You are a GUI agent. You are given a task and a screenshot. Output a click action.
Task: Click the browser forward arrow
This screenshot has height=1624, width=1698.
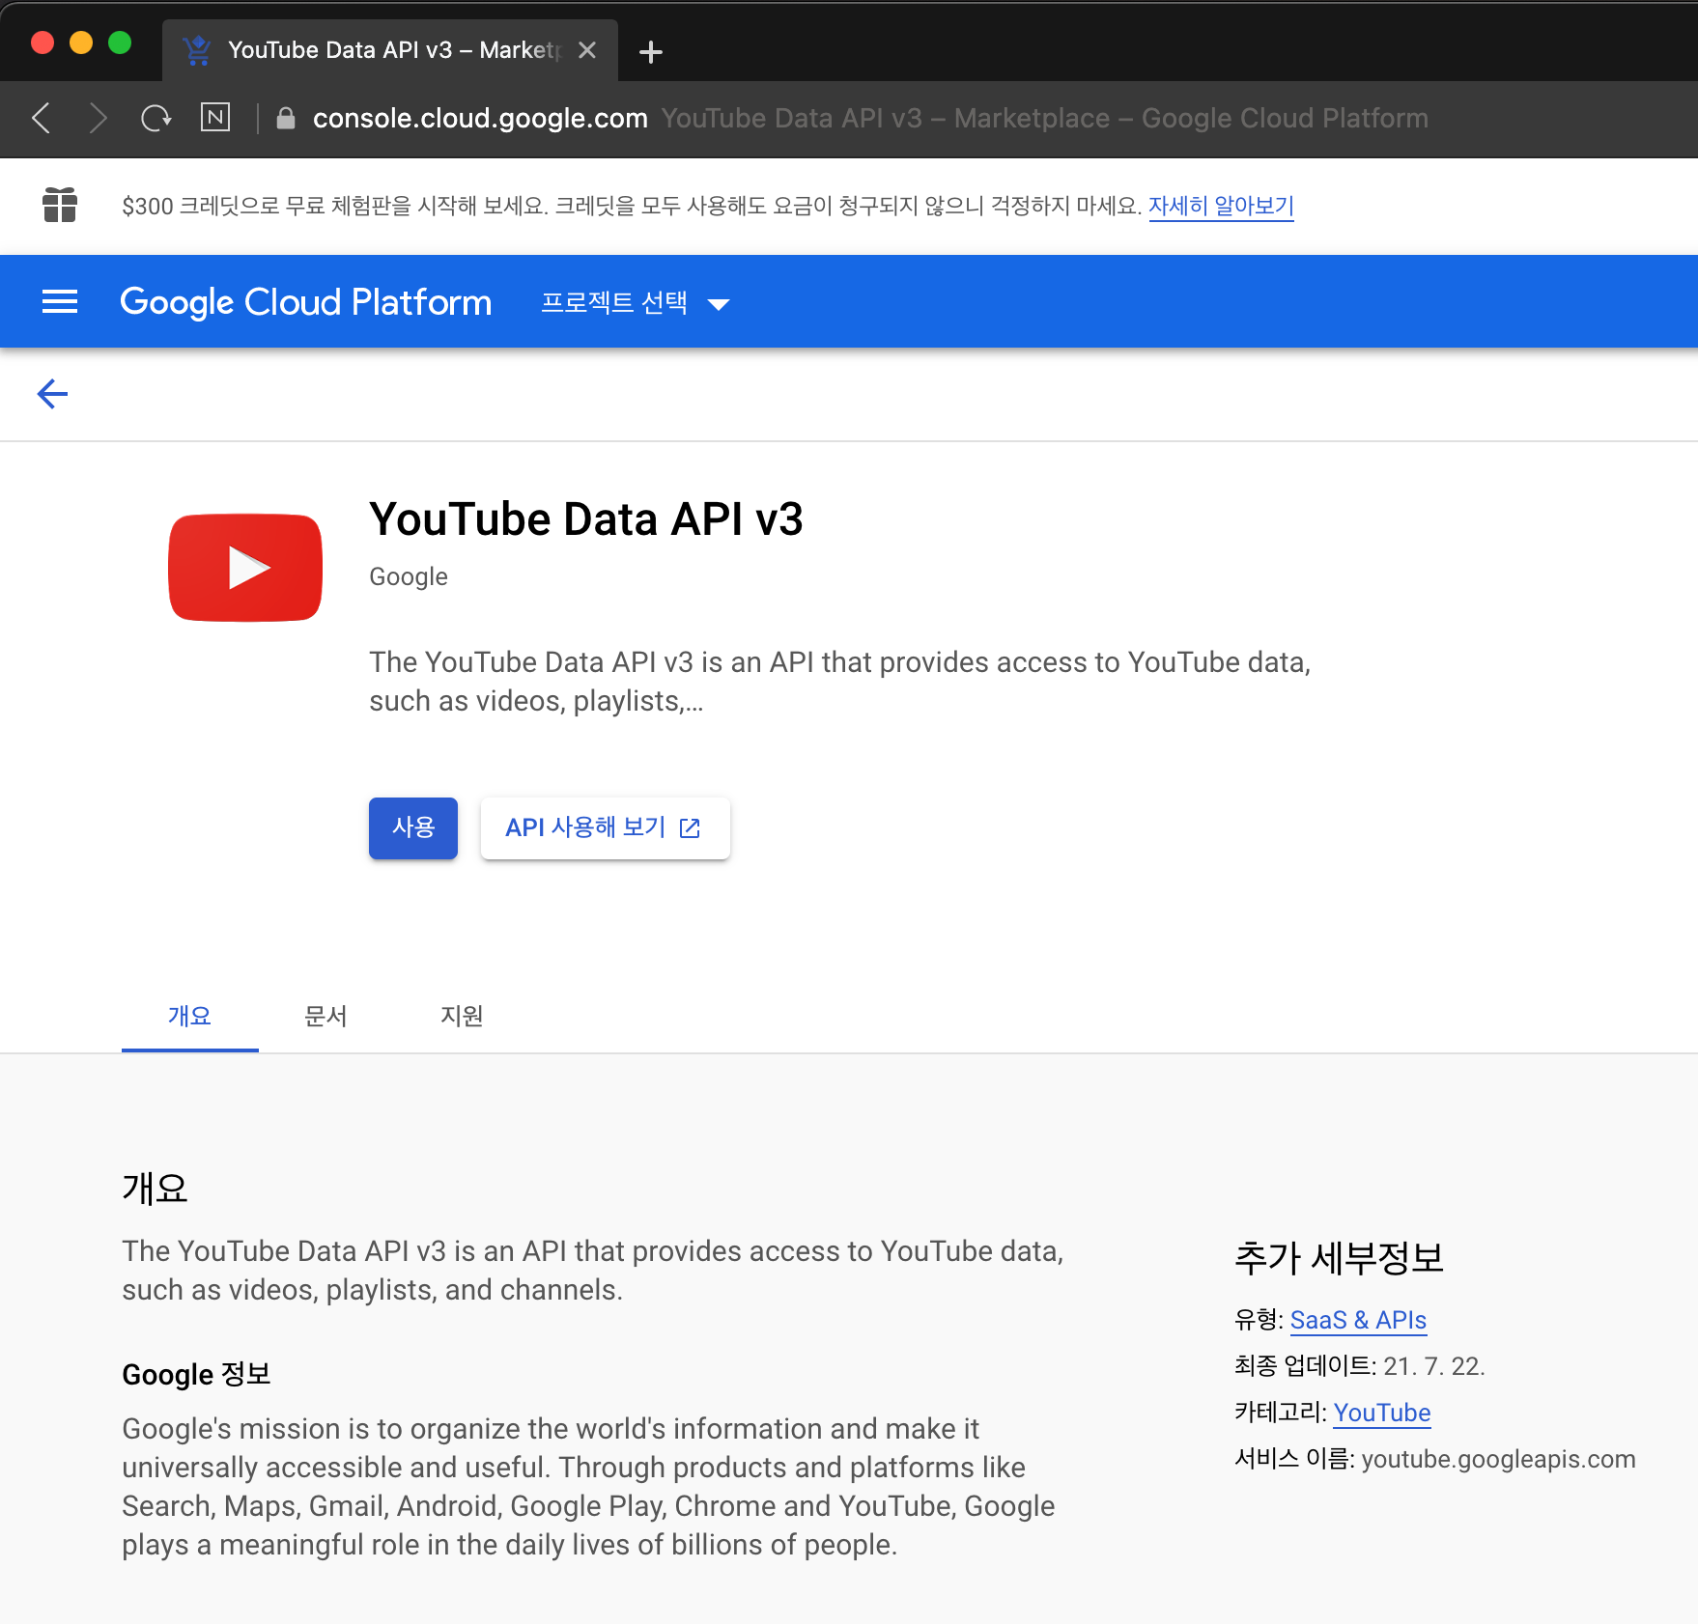(98, 118)
